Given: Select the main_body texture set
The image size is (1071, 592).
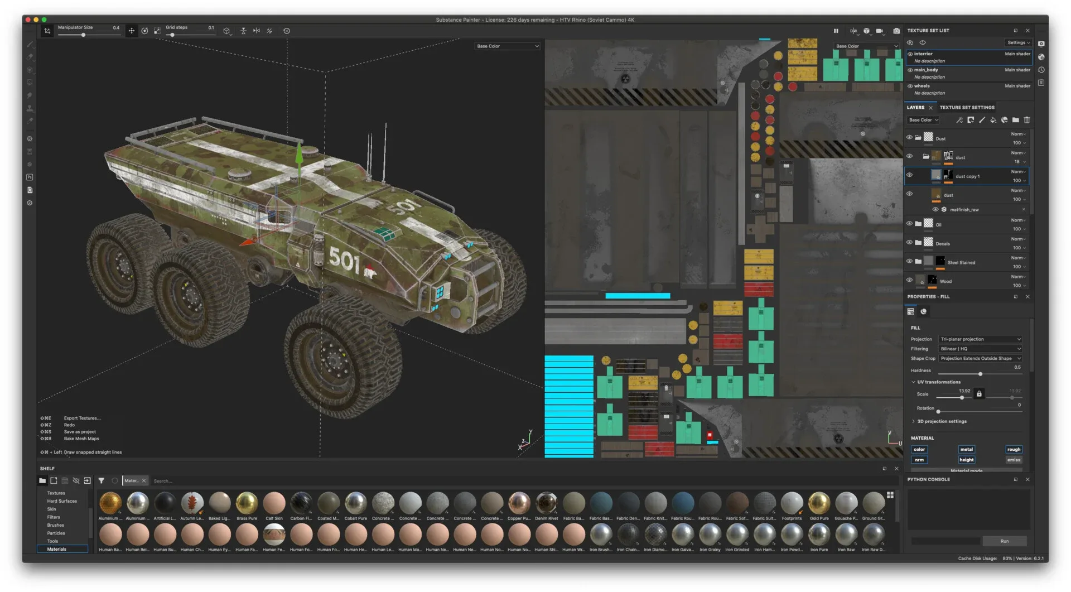Looking at the screenshot, I should pos(969,74).
